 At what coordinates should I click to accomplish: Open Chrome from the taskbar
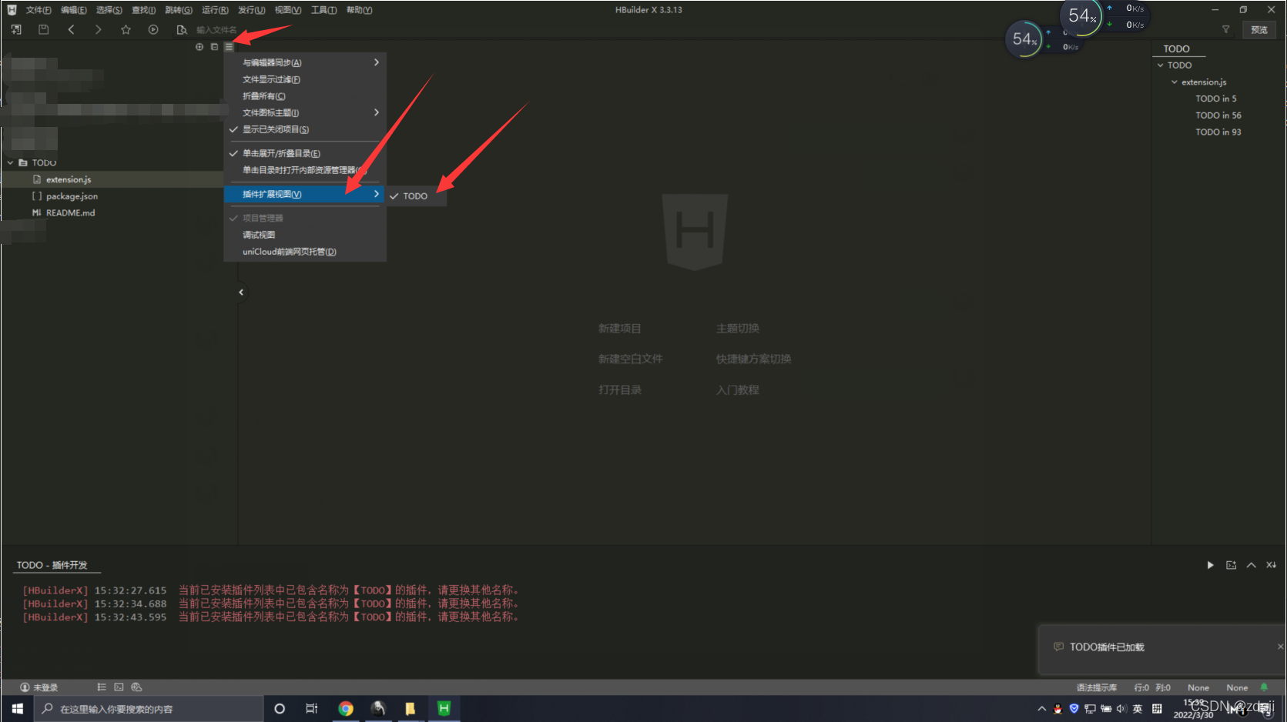coord(346,708)
